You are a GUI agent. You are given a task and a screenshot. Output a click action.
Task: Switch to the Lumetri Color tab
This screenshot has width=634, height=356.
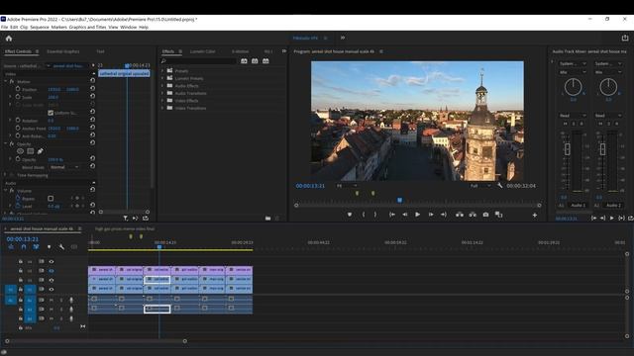coord(202,51)
